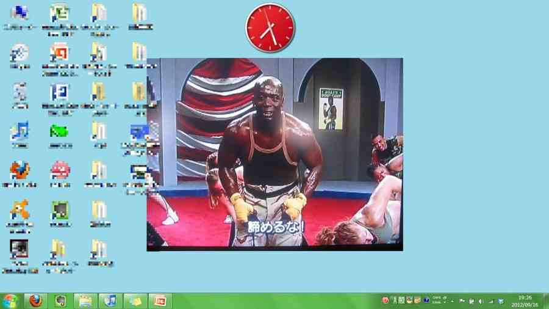Open the PowerPoint taskbar button
Screen dimensions: 549x309
point(160,300)
